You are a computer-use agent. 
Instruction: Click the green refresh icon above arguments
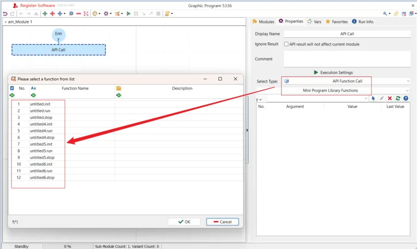pyautogui.click(x=398, y=98)
